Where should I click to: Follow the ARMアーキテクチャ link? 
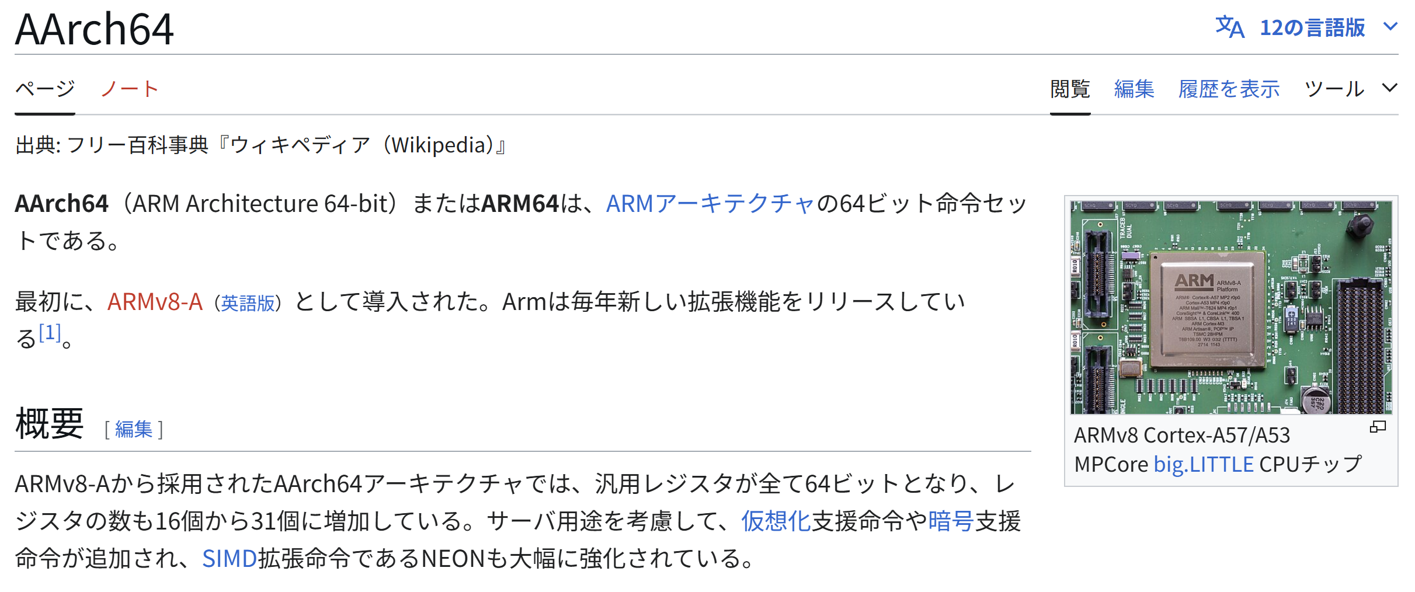[x=710, y=204]
